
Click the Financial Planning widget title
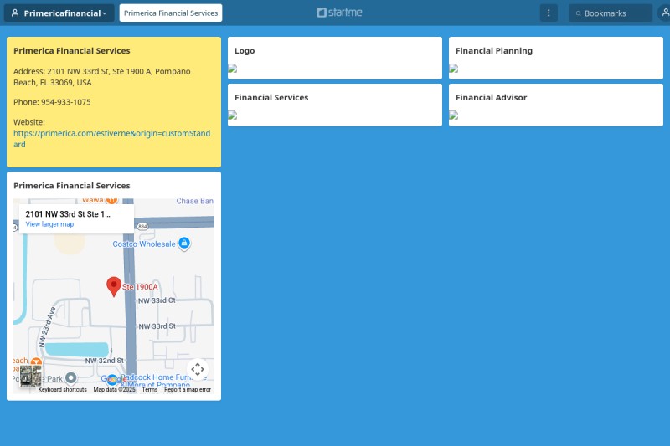[x=494, y=51]
